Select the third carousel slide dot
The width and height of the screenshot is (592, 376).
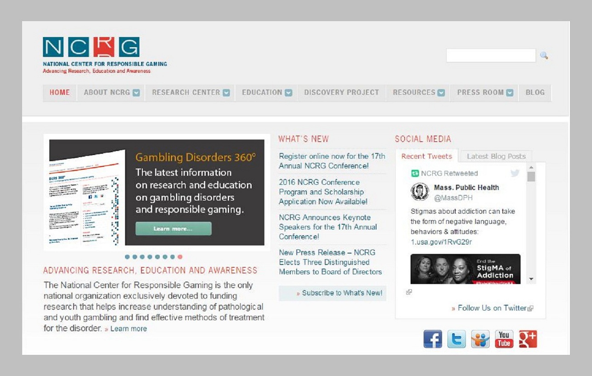click(x=142, y=257)
